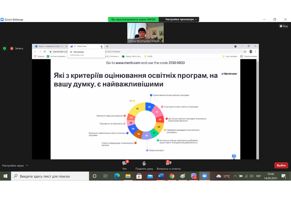
Task: Leave the webinar with Выйти
Action: [x=281, y=165]
